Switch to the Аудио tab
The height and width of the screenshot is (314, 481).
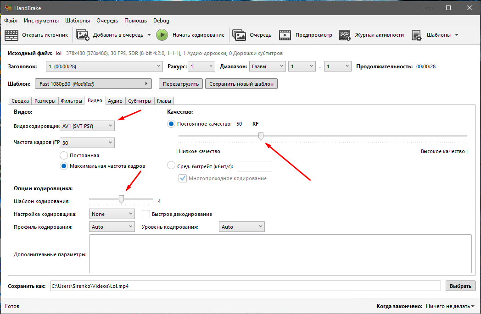click(x=115, y=100)
